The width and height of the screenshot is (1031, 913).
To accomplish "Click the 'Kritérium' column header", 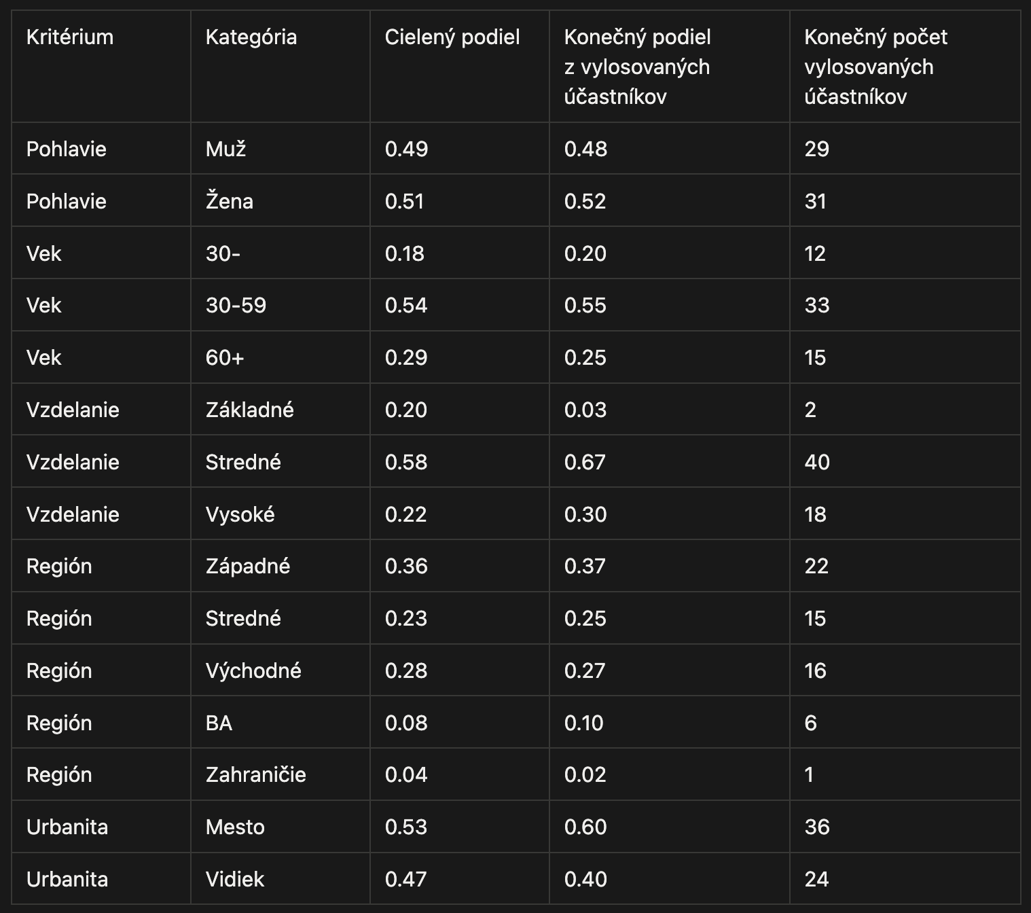I will pyautogui.click(x=70, y=37).
